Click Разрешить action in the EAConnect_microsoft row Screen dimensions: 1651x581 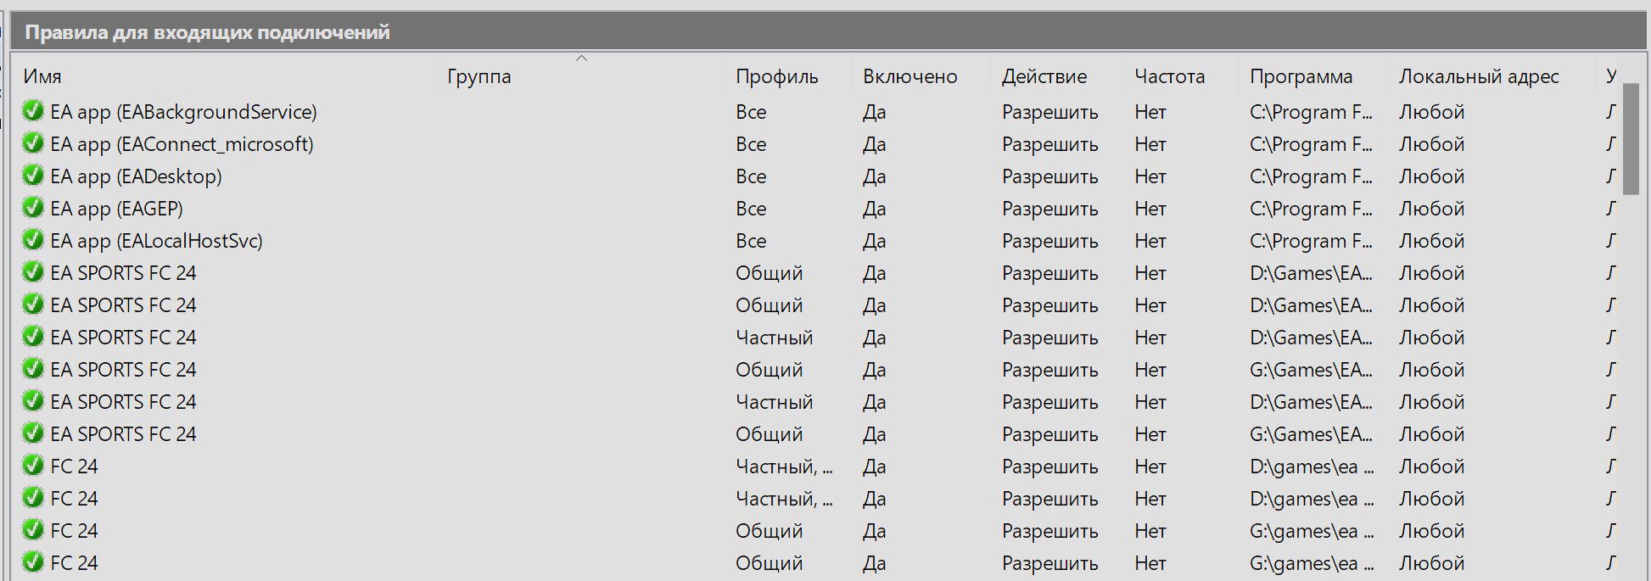(1050, 144)
